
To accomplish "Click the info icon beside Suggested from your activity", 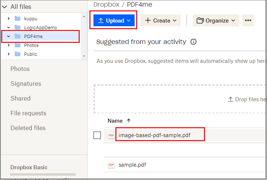I will tap(194, 41).
